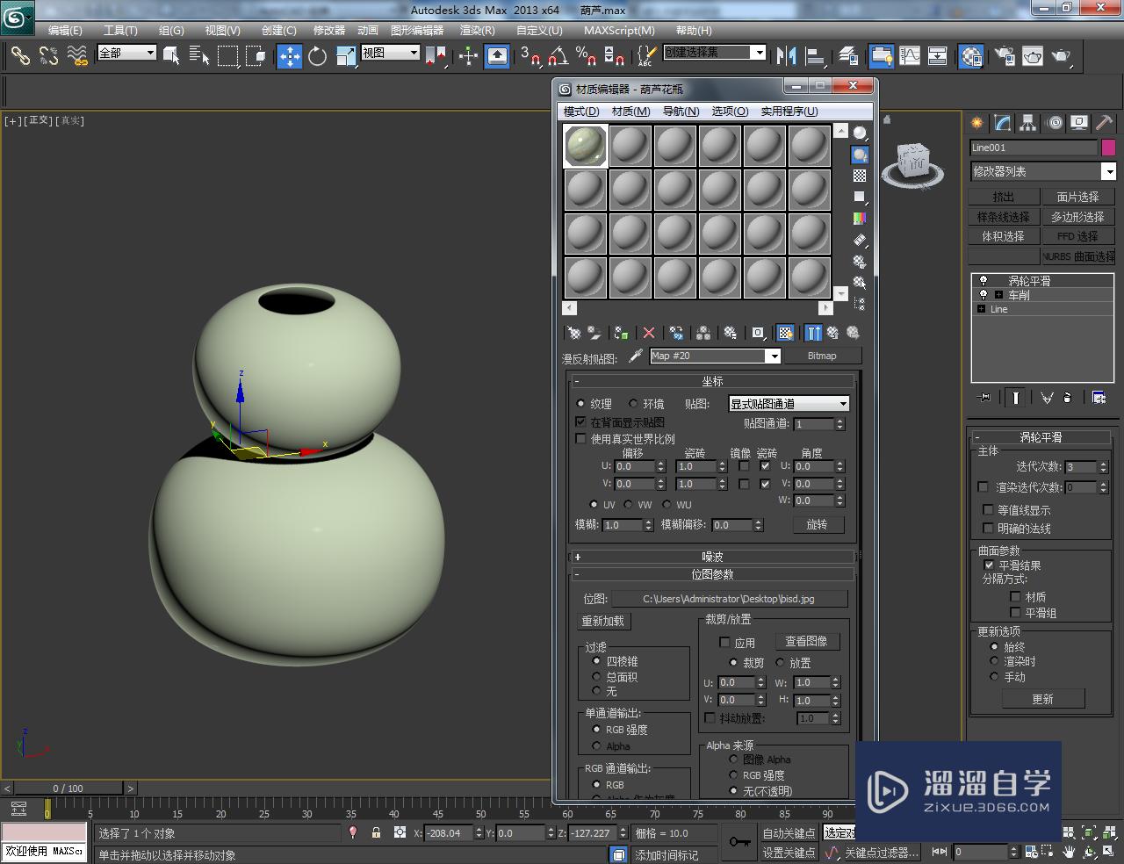The height and width of the screenshot is (864, 1124).
Task: Check the 应用 cropping checkbox
Action: click(724, 643)
